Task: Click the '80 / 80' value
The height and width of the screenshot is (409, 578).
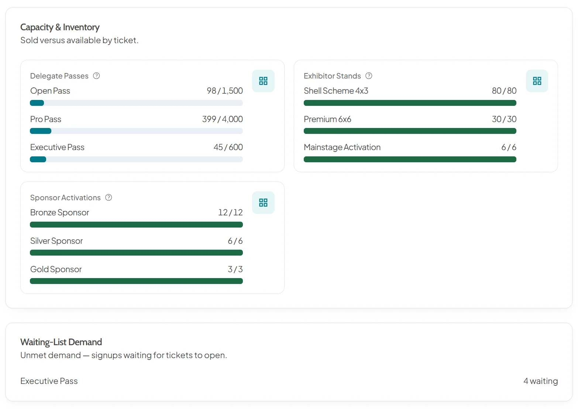Action: click(x=504, y=91)
